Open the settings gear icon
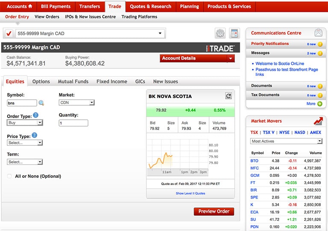328x231 pixels. [x=220, y=33]
